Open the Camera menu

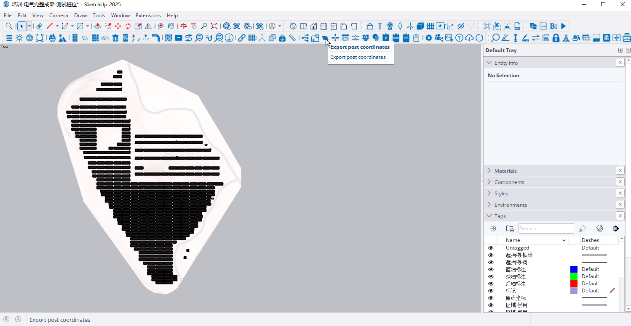pyautogui.click(x=59, y=15)
